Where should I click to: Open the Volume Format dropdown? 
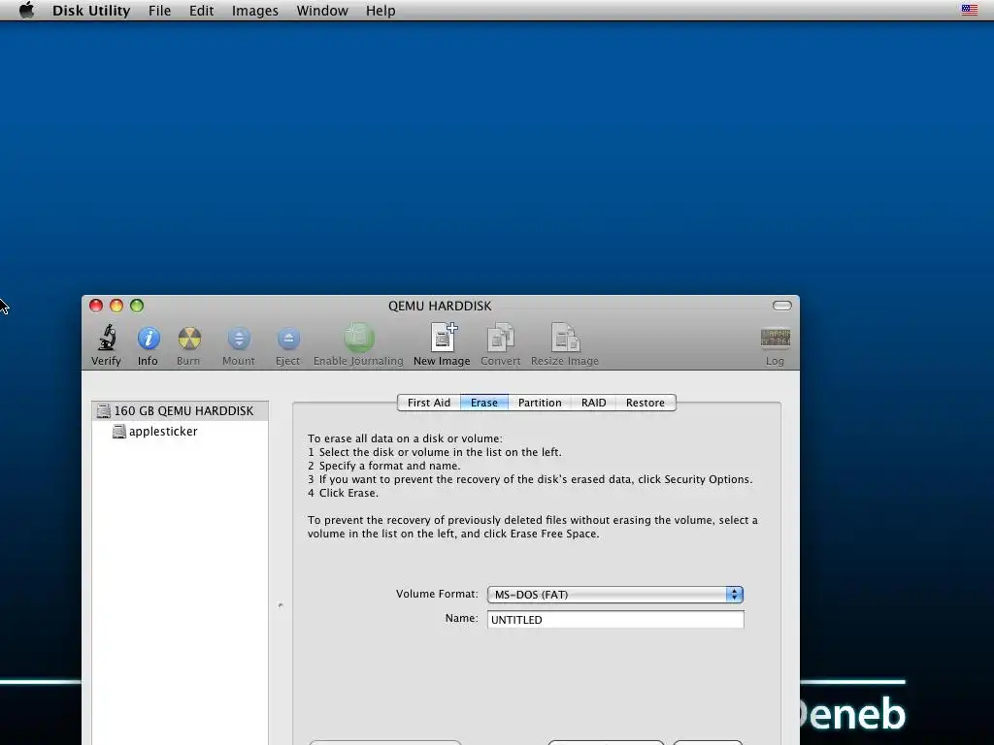pos(614,595)
